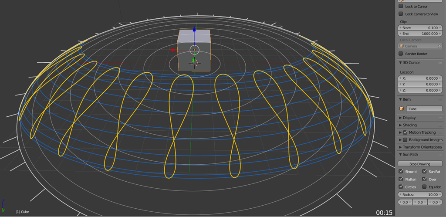Toggle Lock Camera to View checkbox
446x217 pixels.
401,14
